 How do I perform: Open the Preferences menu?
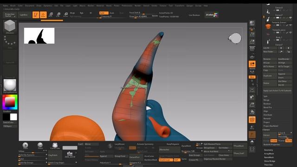click(x=127, y=6)
